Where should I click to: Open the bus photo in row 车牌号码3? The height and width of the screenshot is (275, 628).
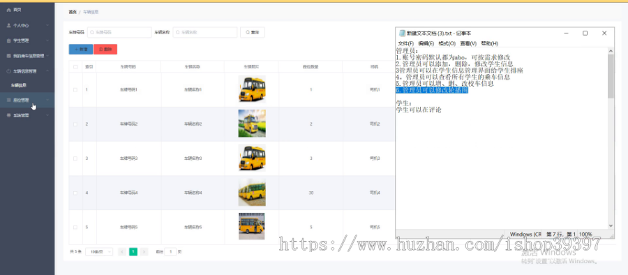251,158
